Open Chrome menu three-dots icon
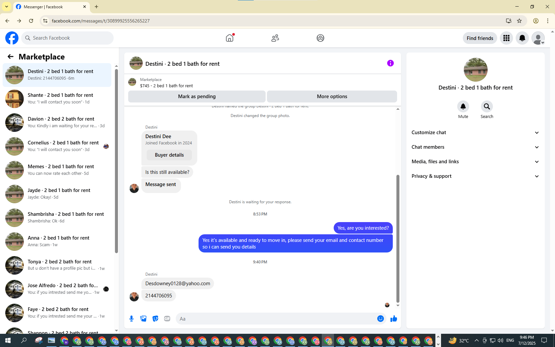 point(548,21)
